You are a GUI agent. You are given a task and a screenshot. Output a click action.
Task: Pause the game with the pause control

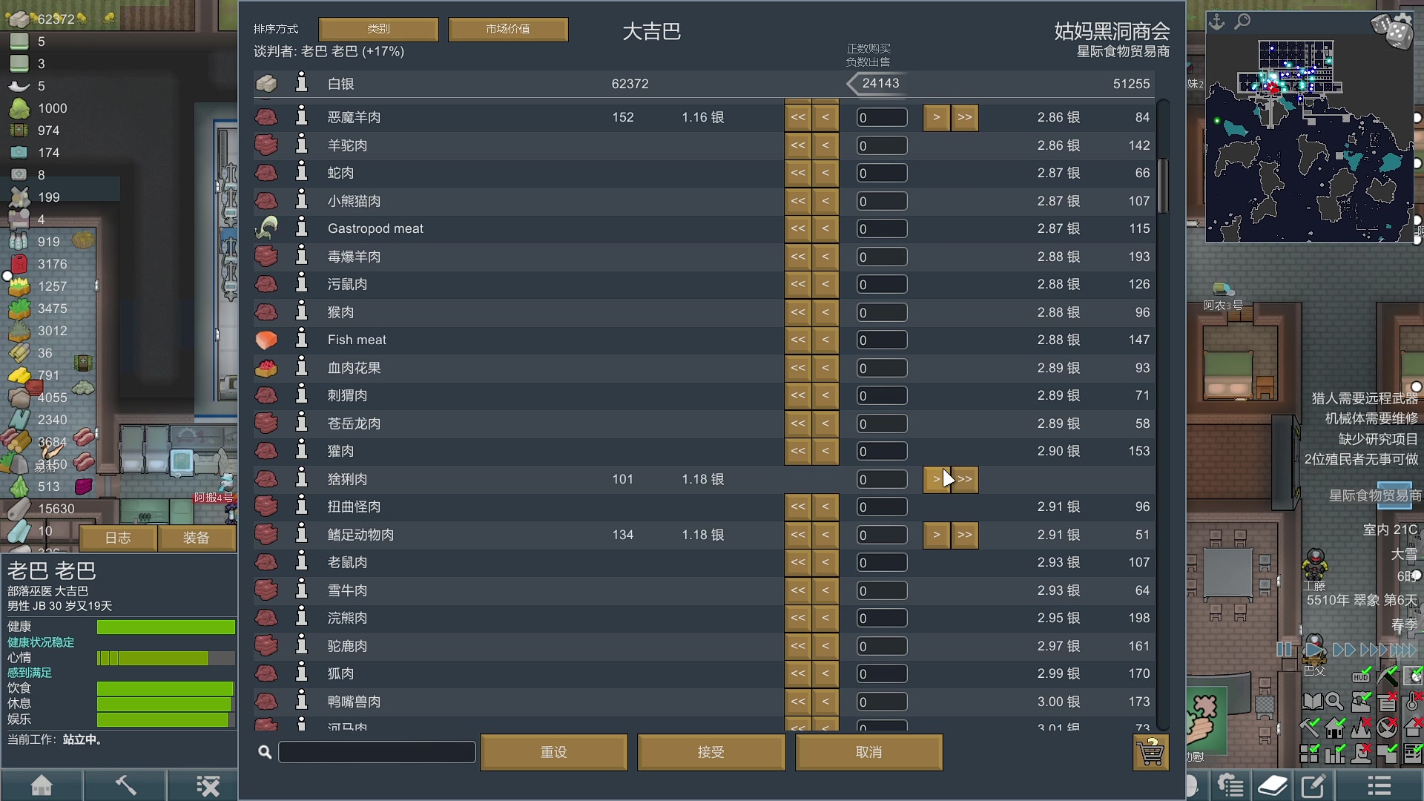1285,650
